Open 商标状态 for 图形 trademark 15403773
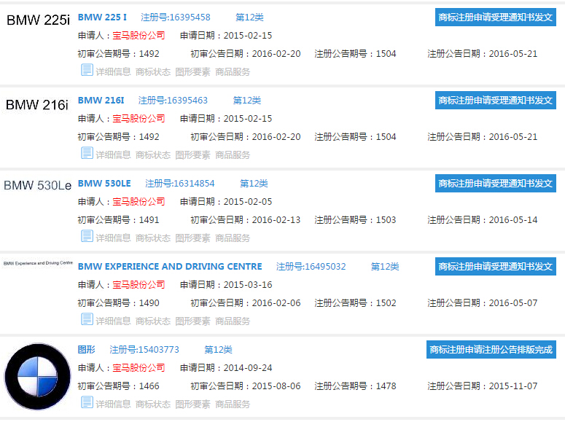 153,404
